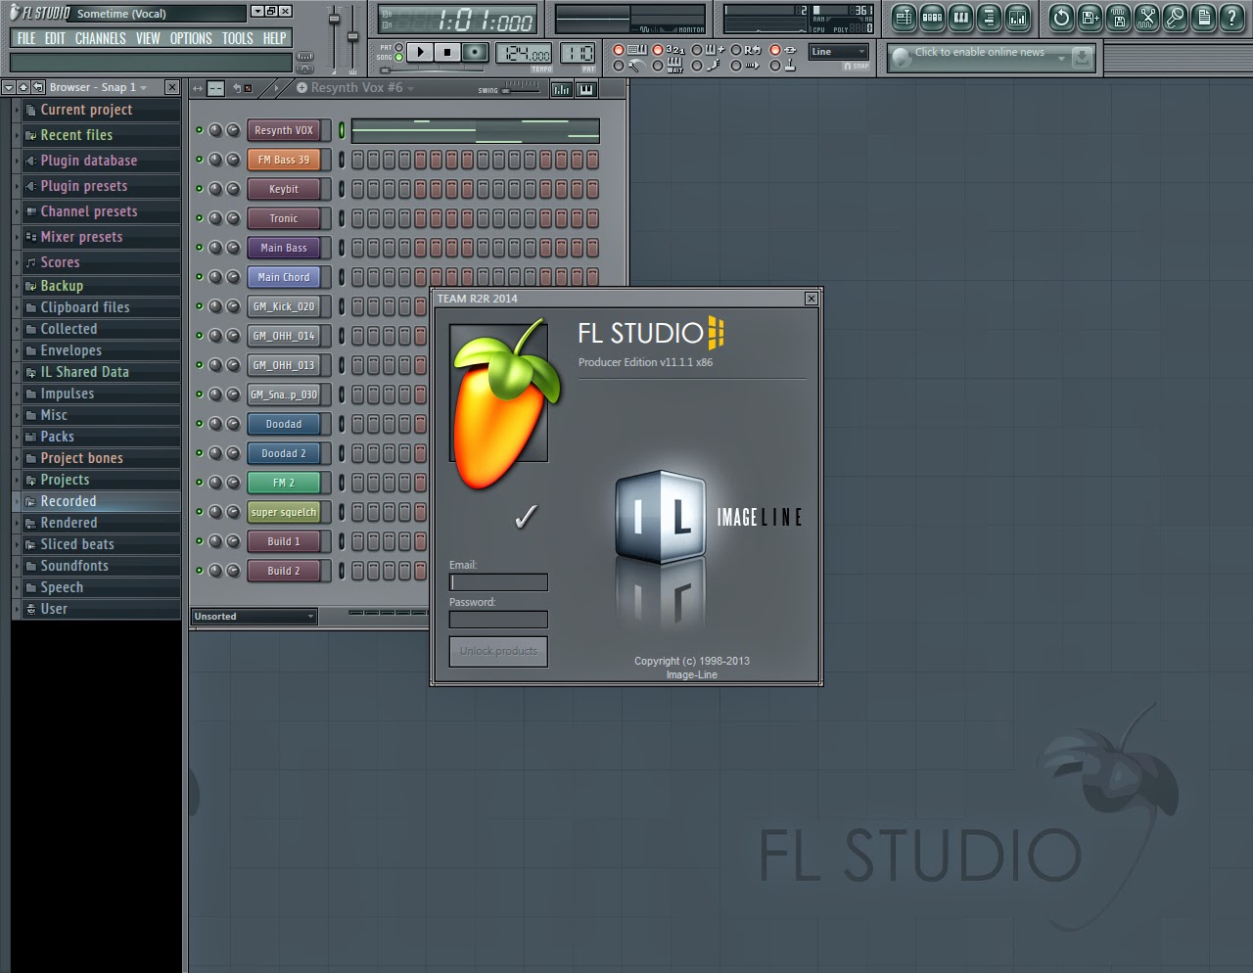
Task: Open the TOOLS menu
Action: click(x=238, y=38)
